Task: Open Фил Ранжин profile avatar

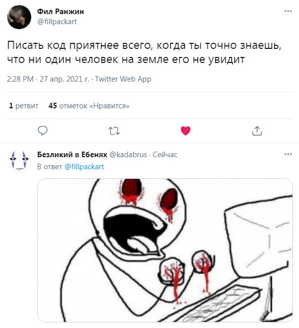Action: point(19,17)
